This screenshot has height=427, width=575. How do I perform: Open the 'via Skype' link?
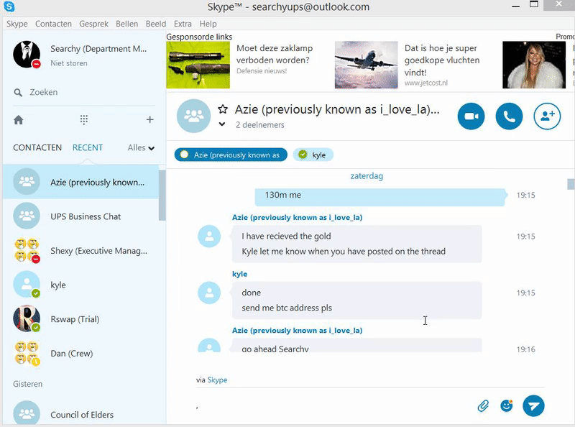point(217,380)
